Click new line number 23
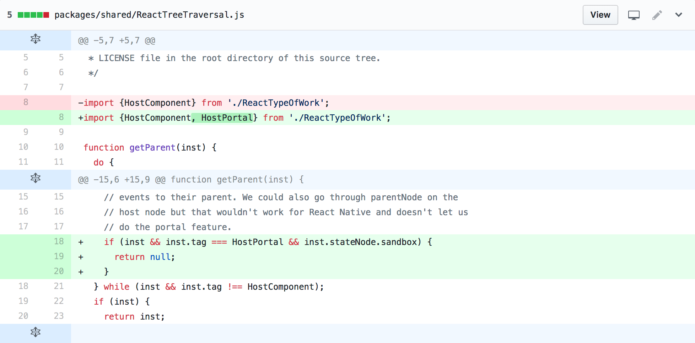 (x=59, y=316)
